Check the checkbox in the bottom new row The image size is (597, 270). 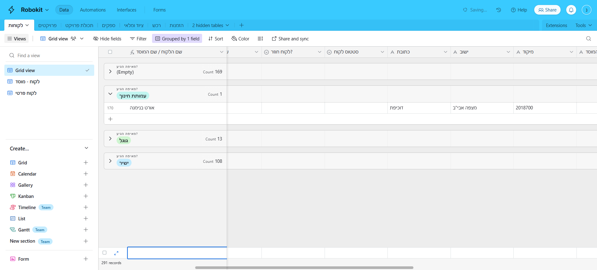[104, 253]
